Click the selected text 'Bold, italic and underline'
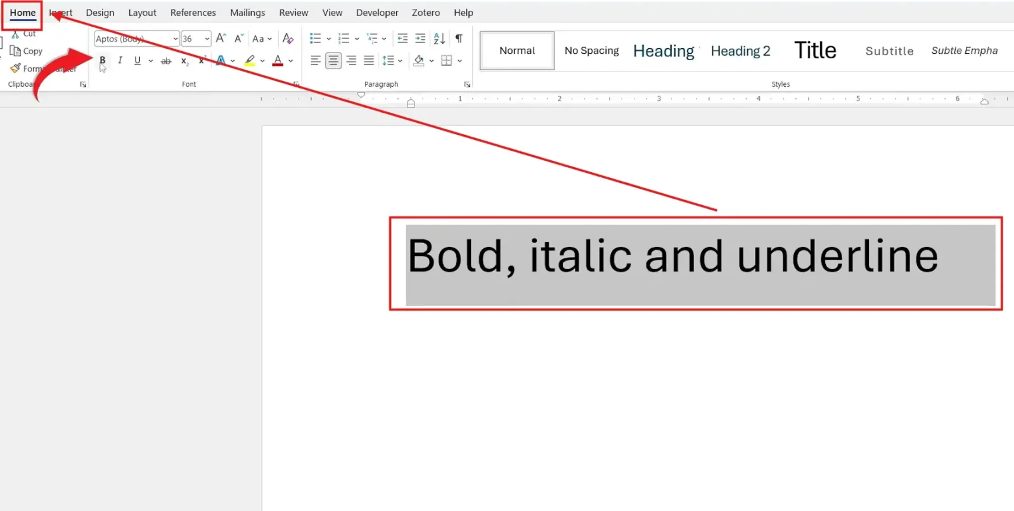Screen dimensions: 1014x511 coord(672,256)
